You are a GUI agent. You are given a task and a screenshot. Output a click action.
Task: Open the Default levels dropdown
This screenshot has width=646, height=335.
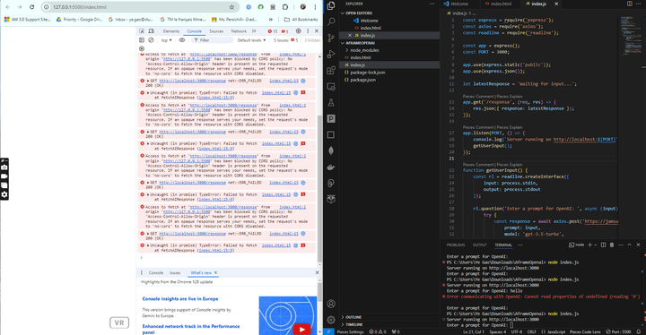pyautogui.click(x=251, y=40)
